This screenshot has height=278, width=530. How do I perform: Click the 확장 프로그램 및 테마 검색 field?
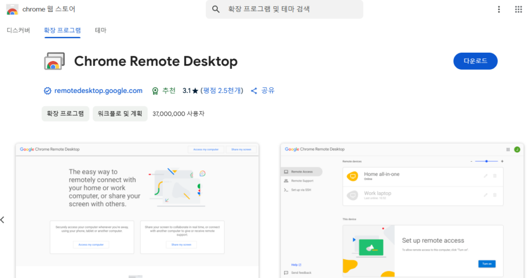point(290,9)
